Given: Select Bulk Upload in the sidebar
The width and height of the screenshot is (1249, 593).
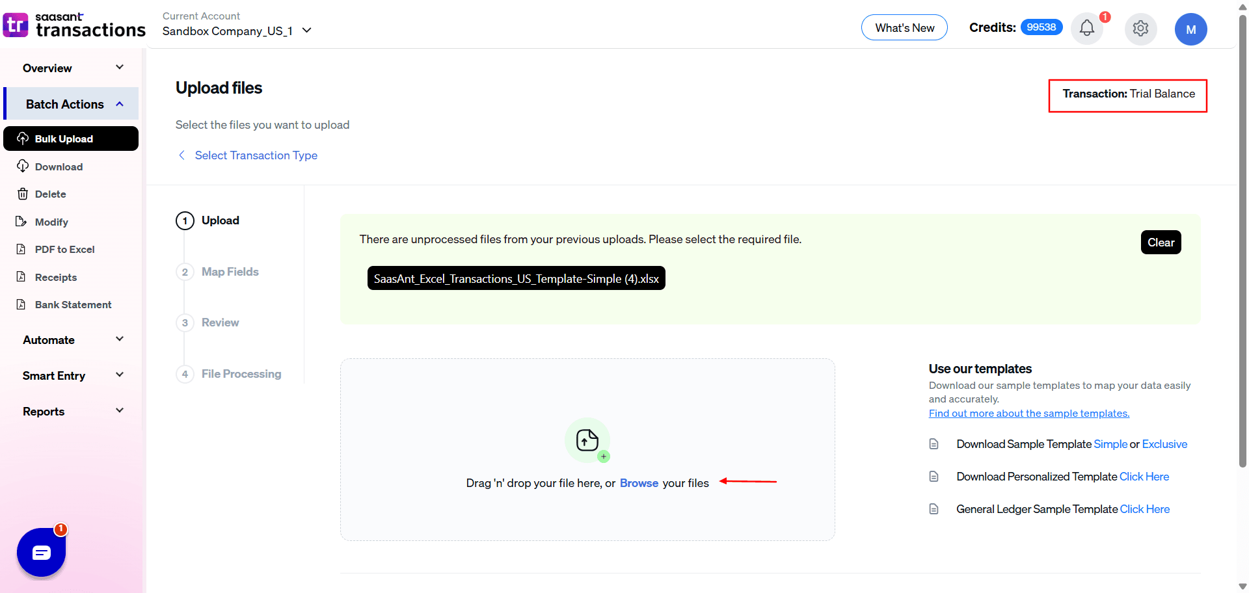Looking at the screenshot, I should [x=71, y=138].
